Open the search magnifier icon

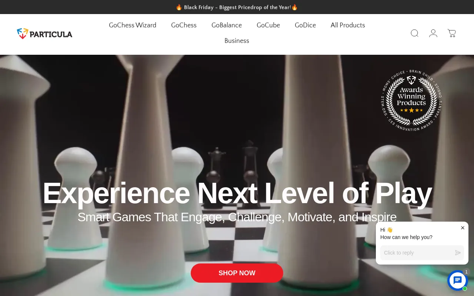pyautogui.click(x=415, y=33)
